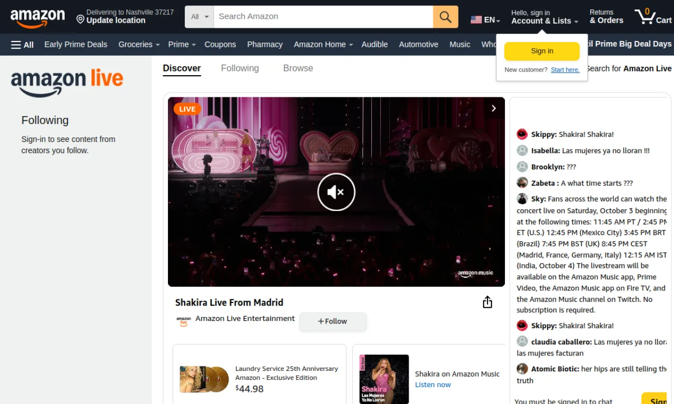The height and width of the screenshot is (404, 674).
Task: Open the Audible link
Action: coord(374,45)
